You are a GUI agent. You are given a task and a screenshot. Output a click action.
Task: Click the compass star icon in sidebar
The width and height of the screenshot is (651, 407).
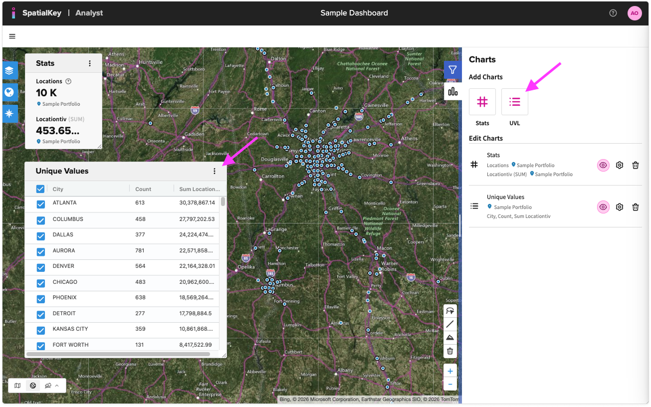tap(10, 114)
